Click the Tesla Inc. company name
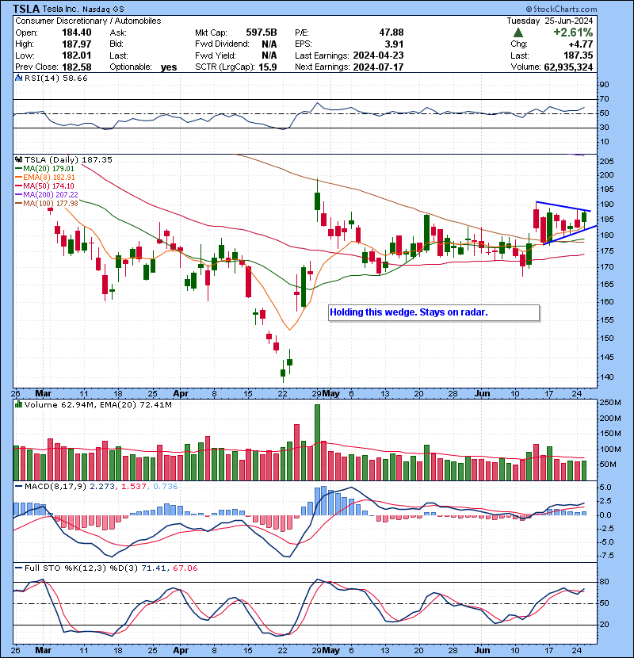Screen dimensions: 634x658 (60, 9)
